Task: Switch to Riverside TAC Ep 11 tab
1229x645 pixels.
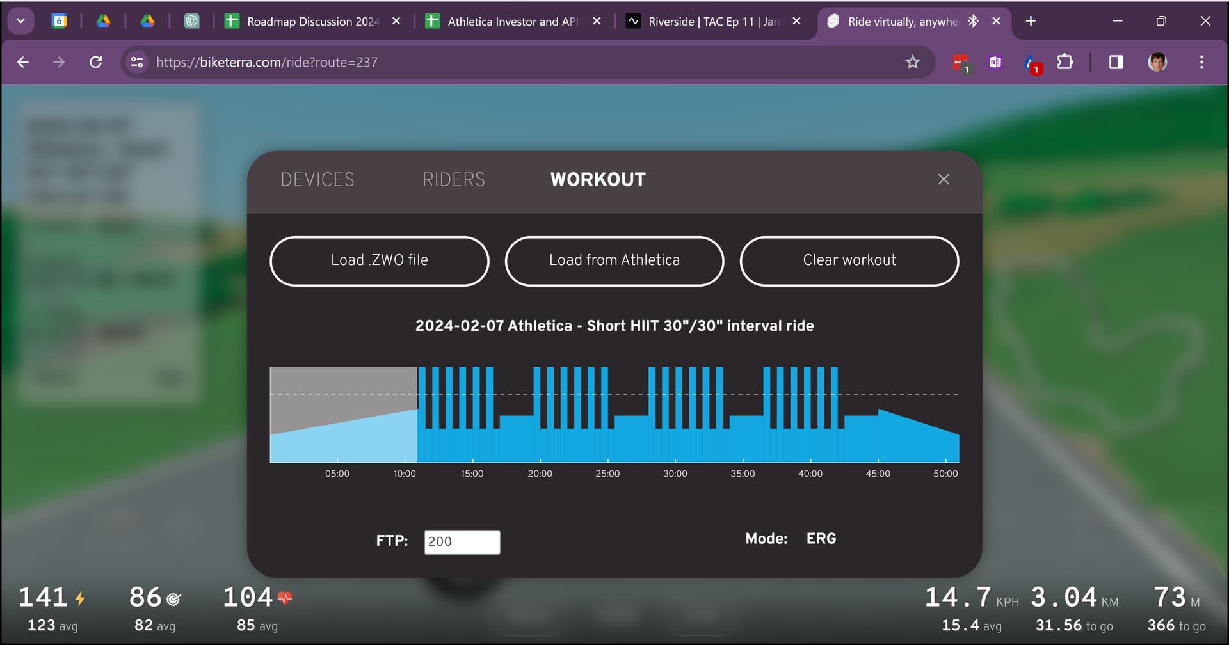Action: 713,21
